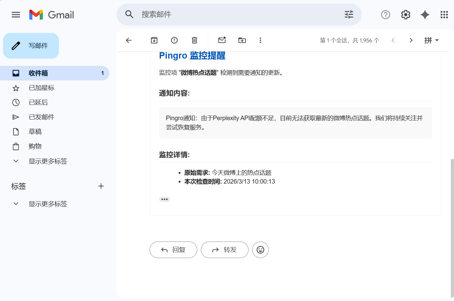Image resolution: width=454 pixels, height=301 pixels.
Task: Open the Help question mark icon
Action: click(x=386, y=15)
